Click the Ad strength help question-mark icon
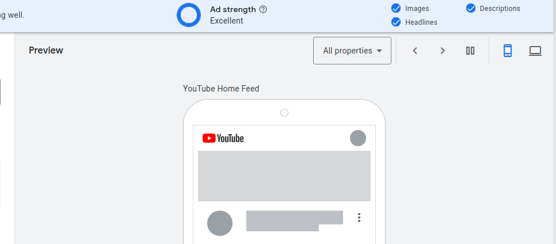Screen dimensions: 556x244 pos(263,10)
